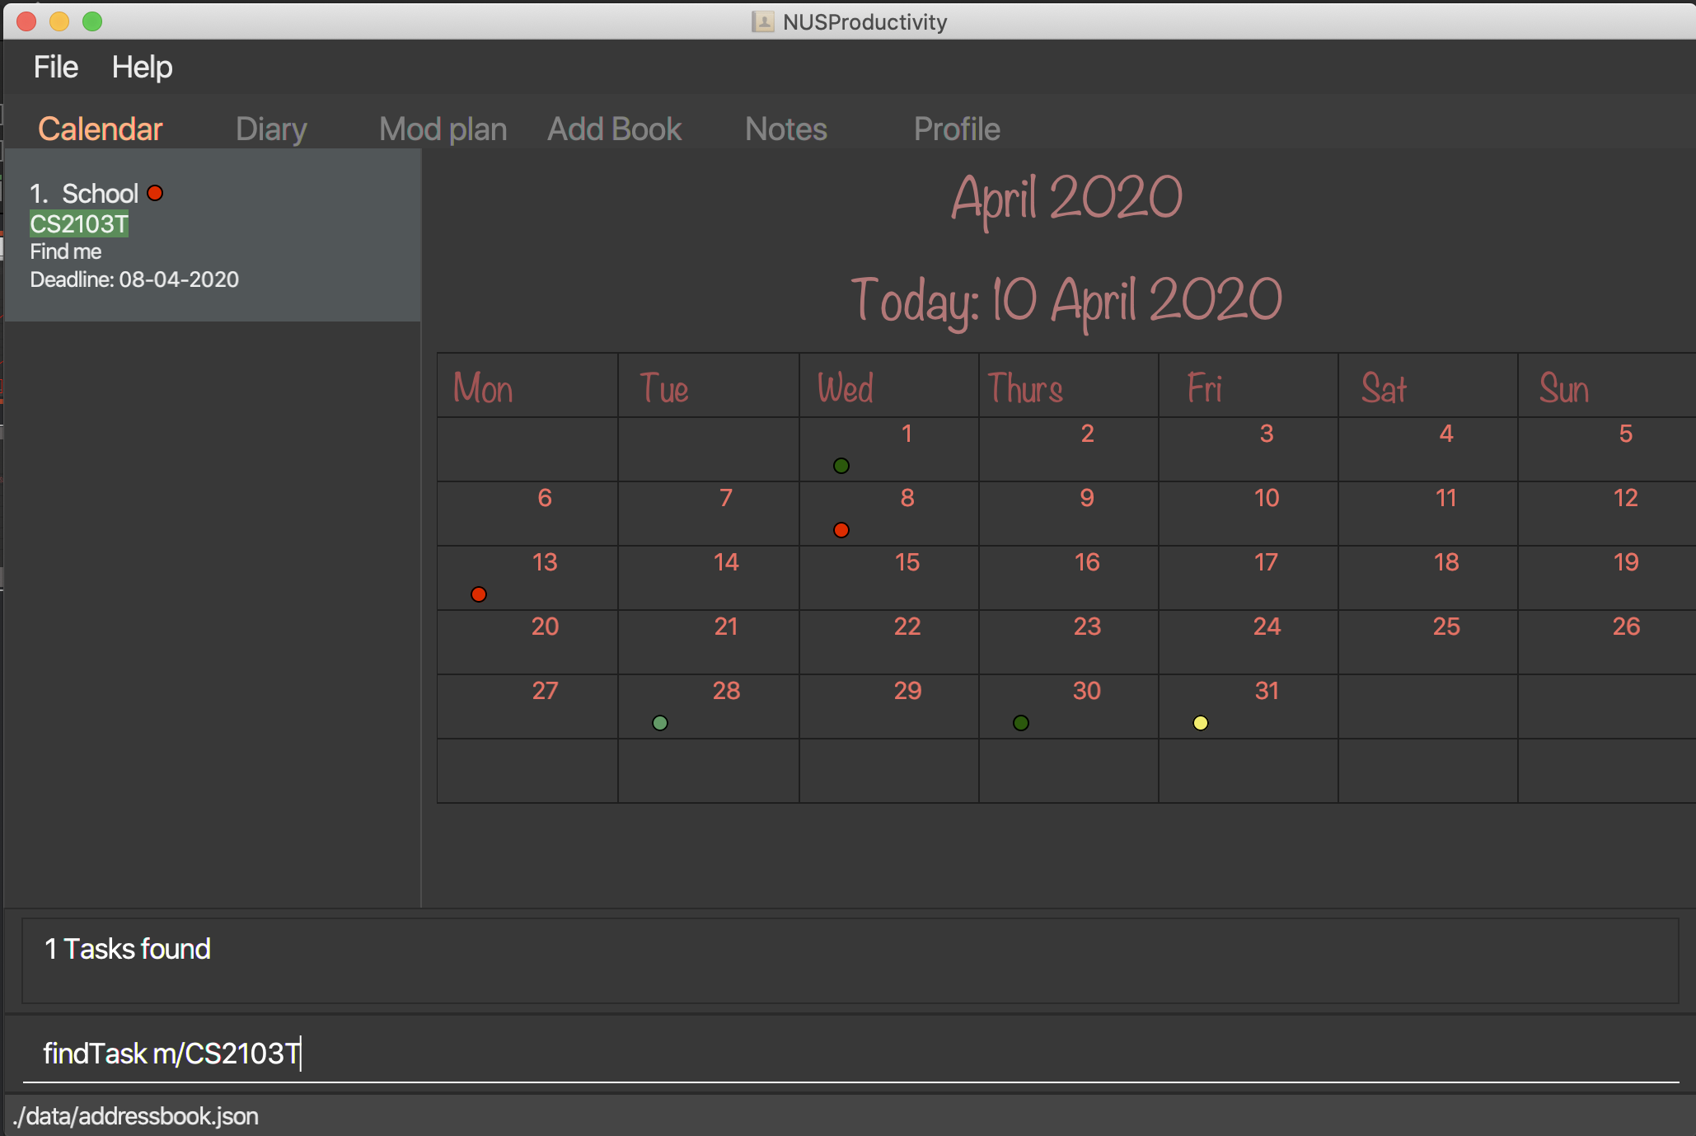Open the Help menu
The width and height of the screenshot is (1696, 1136).
(x=141, y=68)
